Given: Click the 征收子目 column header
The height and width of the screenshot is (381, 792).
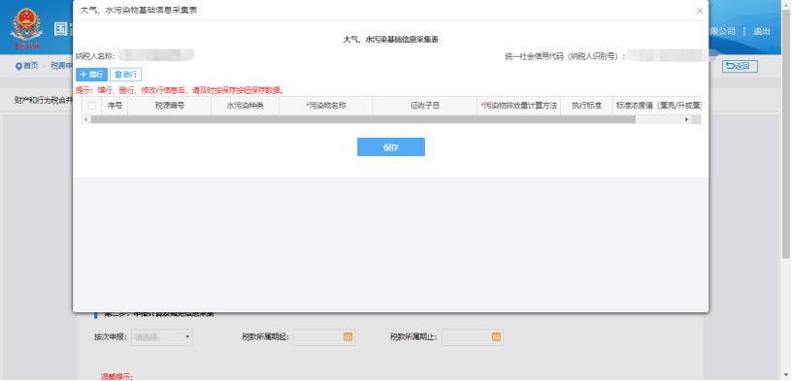Looking at the screenshot, I should 425,106.
